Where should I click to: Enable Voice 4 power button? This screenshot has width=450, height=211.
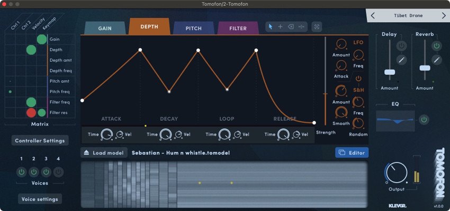tap(59, 172)
